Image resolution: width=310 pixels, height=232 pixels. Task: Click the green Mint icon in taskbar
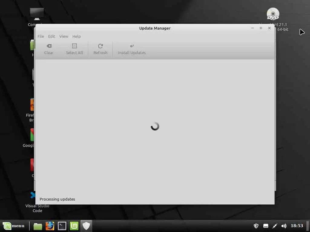[74, 226]
